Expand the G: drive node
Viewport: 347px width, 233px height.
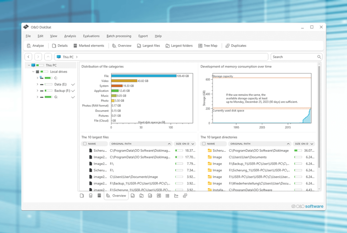(37, 97)
